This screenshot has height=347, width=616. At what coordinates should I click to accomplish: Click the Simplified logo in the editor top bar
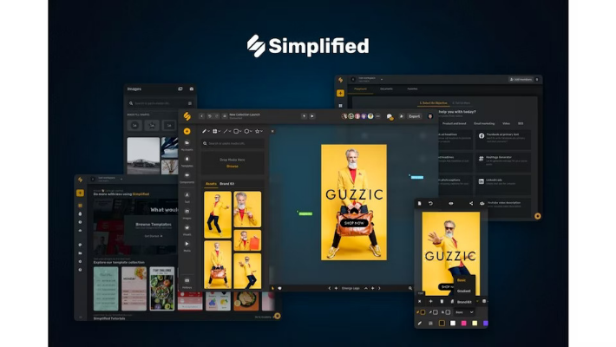187,116
